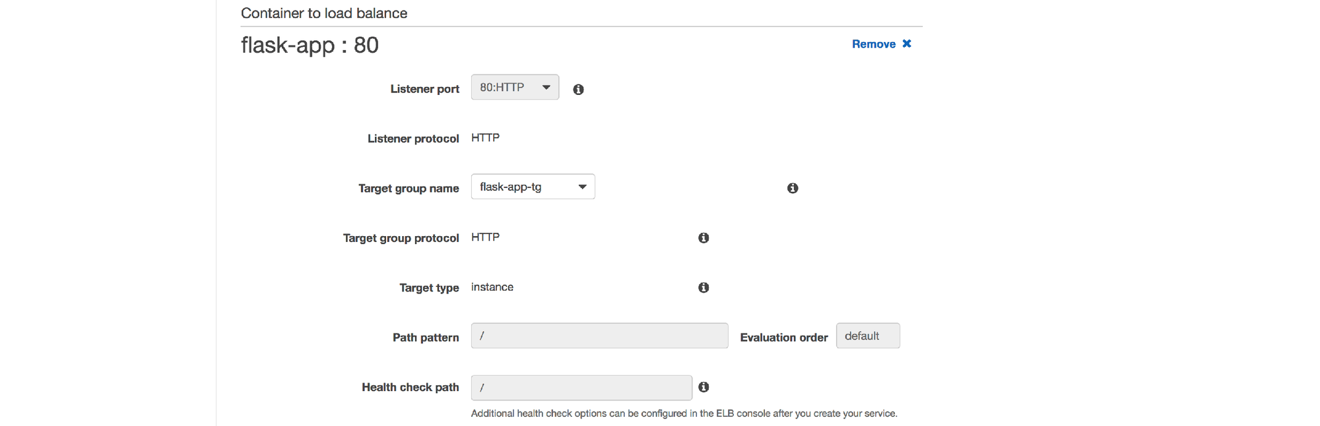
Task: Open the flask-app-tg target group dropdown
Action: click(x=533, y=187)
